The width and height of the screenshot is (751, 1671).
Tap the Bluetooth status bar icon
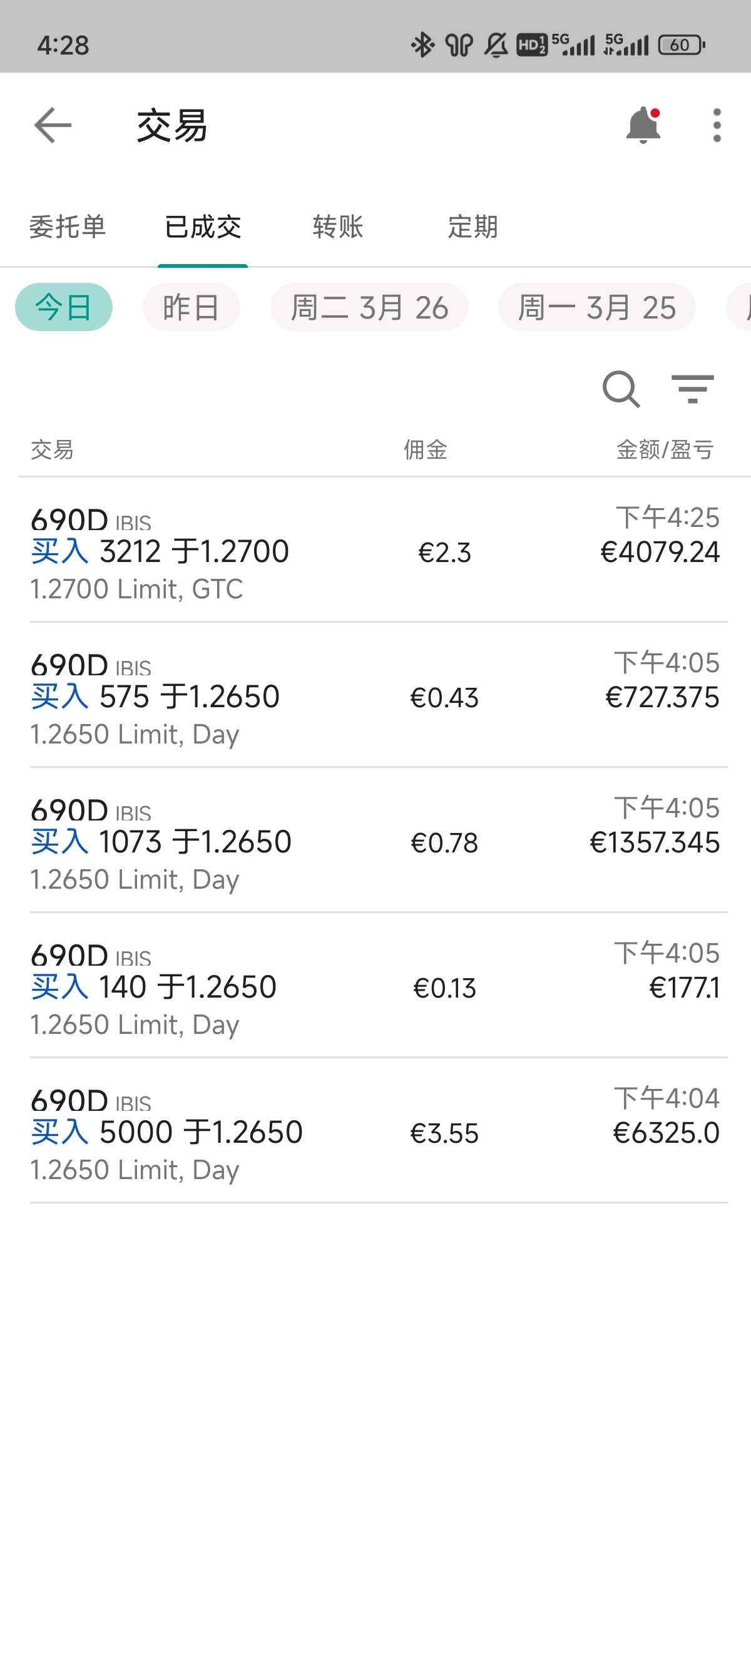422,45
